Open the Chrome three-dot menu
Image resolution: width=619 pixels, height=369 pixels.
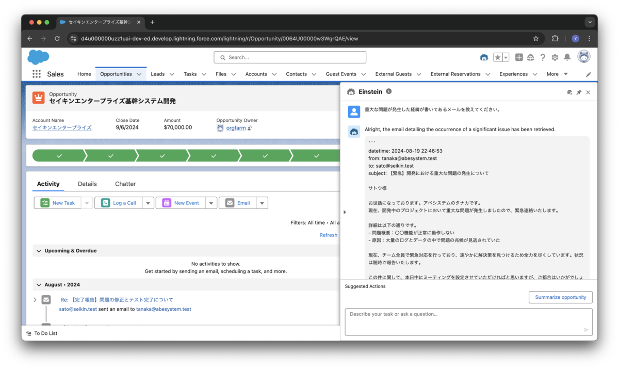589,38
